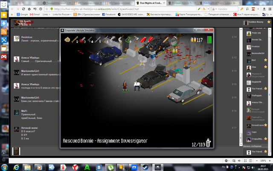Select the green gun weapon slot 9
Viewport: 273px width, 171px height.
[x=128, y=40]
